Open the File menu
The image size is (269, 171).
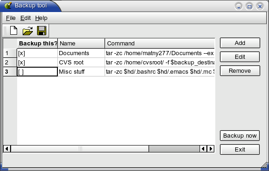pyautogui.click(x=11, y=18)
